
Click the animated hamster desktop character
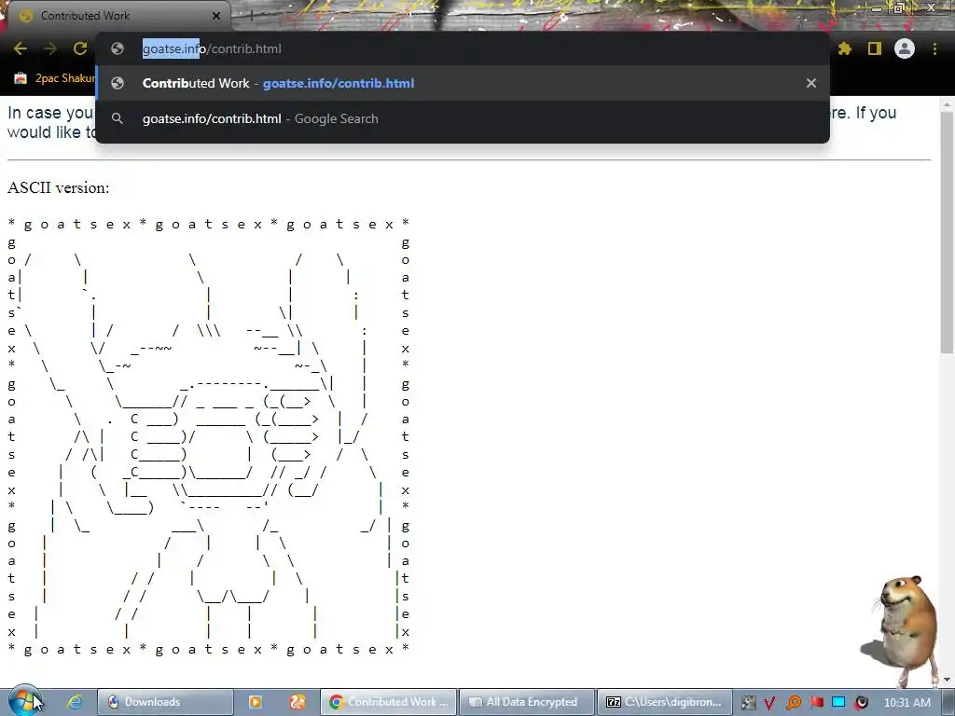pyautogui.click(x=903, y=630)
